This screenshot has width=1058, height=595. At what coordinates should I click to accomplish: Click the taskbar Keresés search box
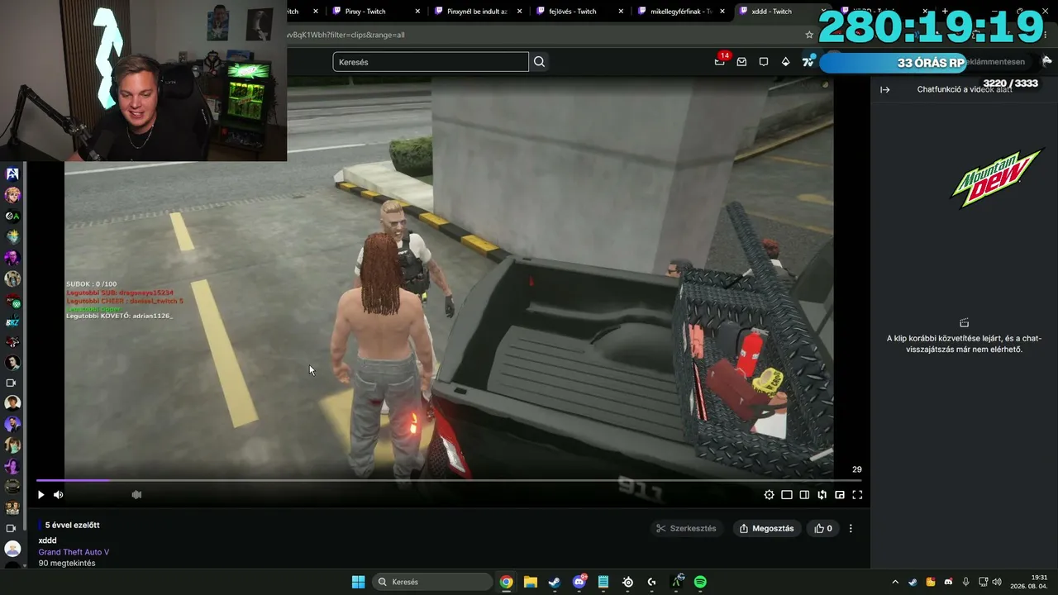tap(433, 582)
